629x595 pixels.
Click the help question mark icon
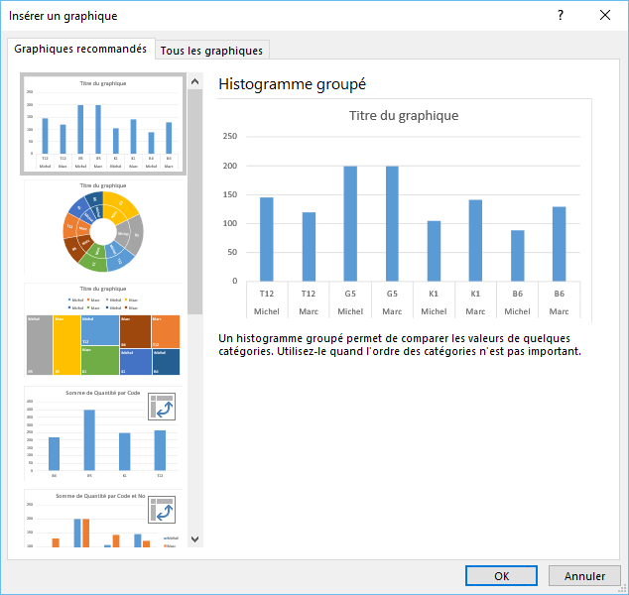click(561, 15)
